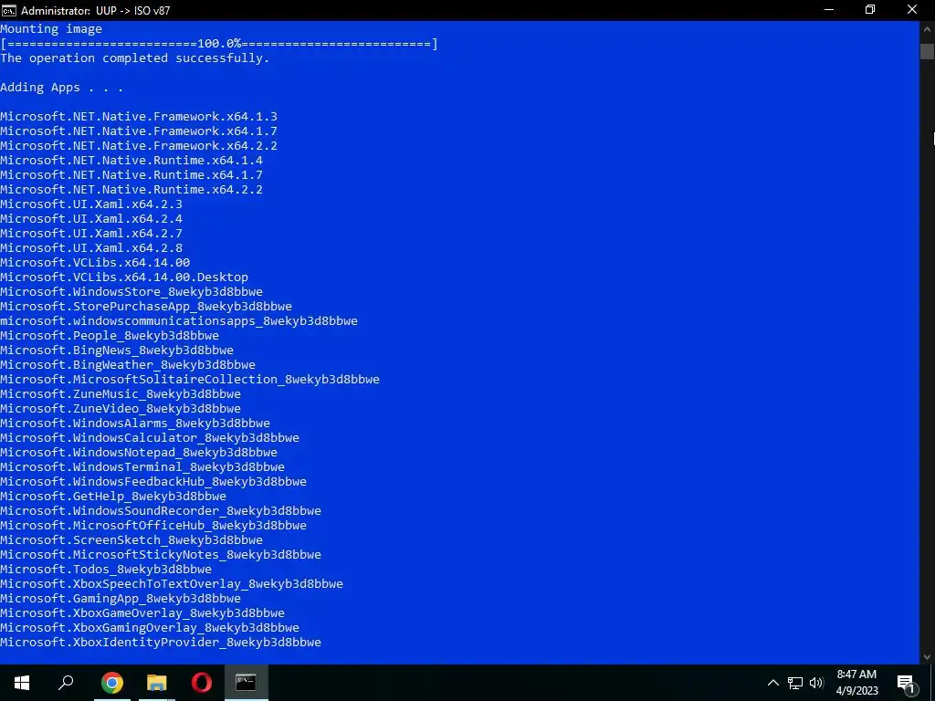Click the microsoft.windowscommunicationsapps line
The height and width of the screenshot is (701, 935).
click(x=179, y=321)
